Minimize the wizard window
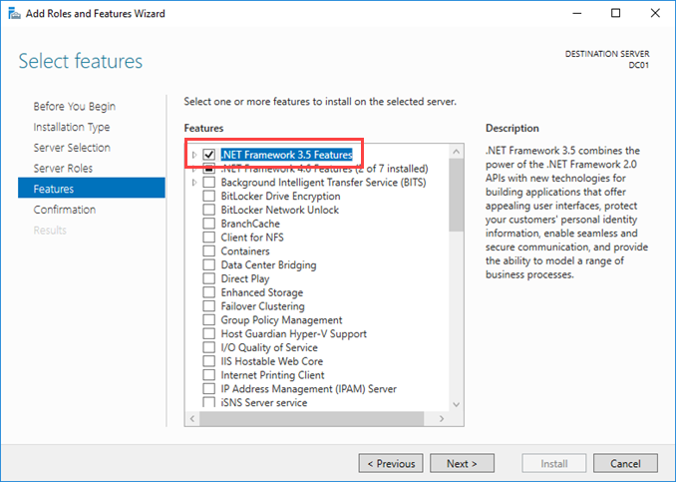The image size is (676, 482). click(577, 13)
